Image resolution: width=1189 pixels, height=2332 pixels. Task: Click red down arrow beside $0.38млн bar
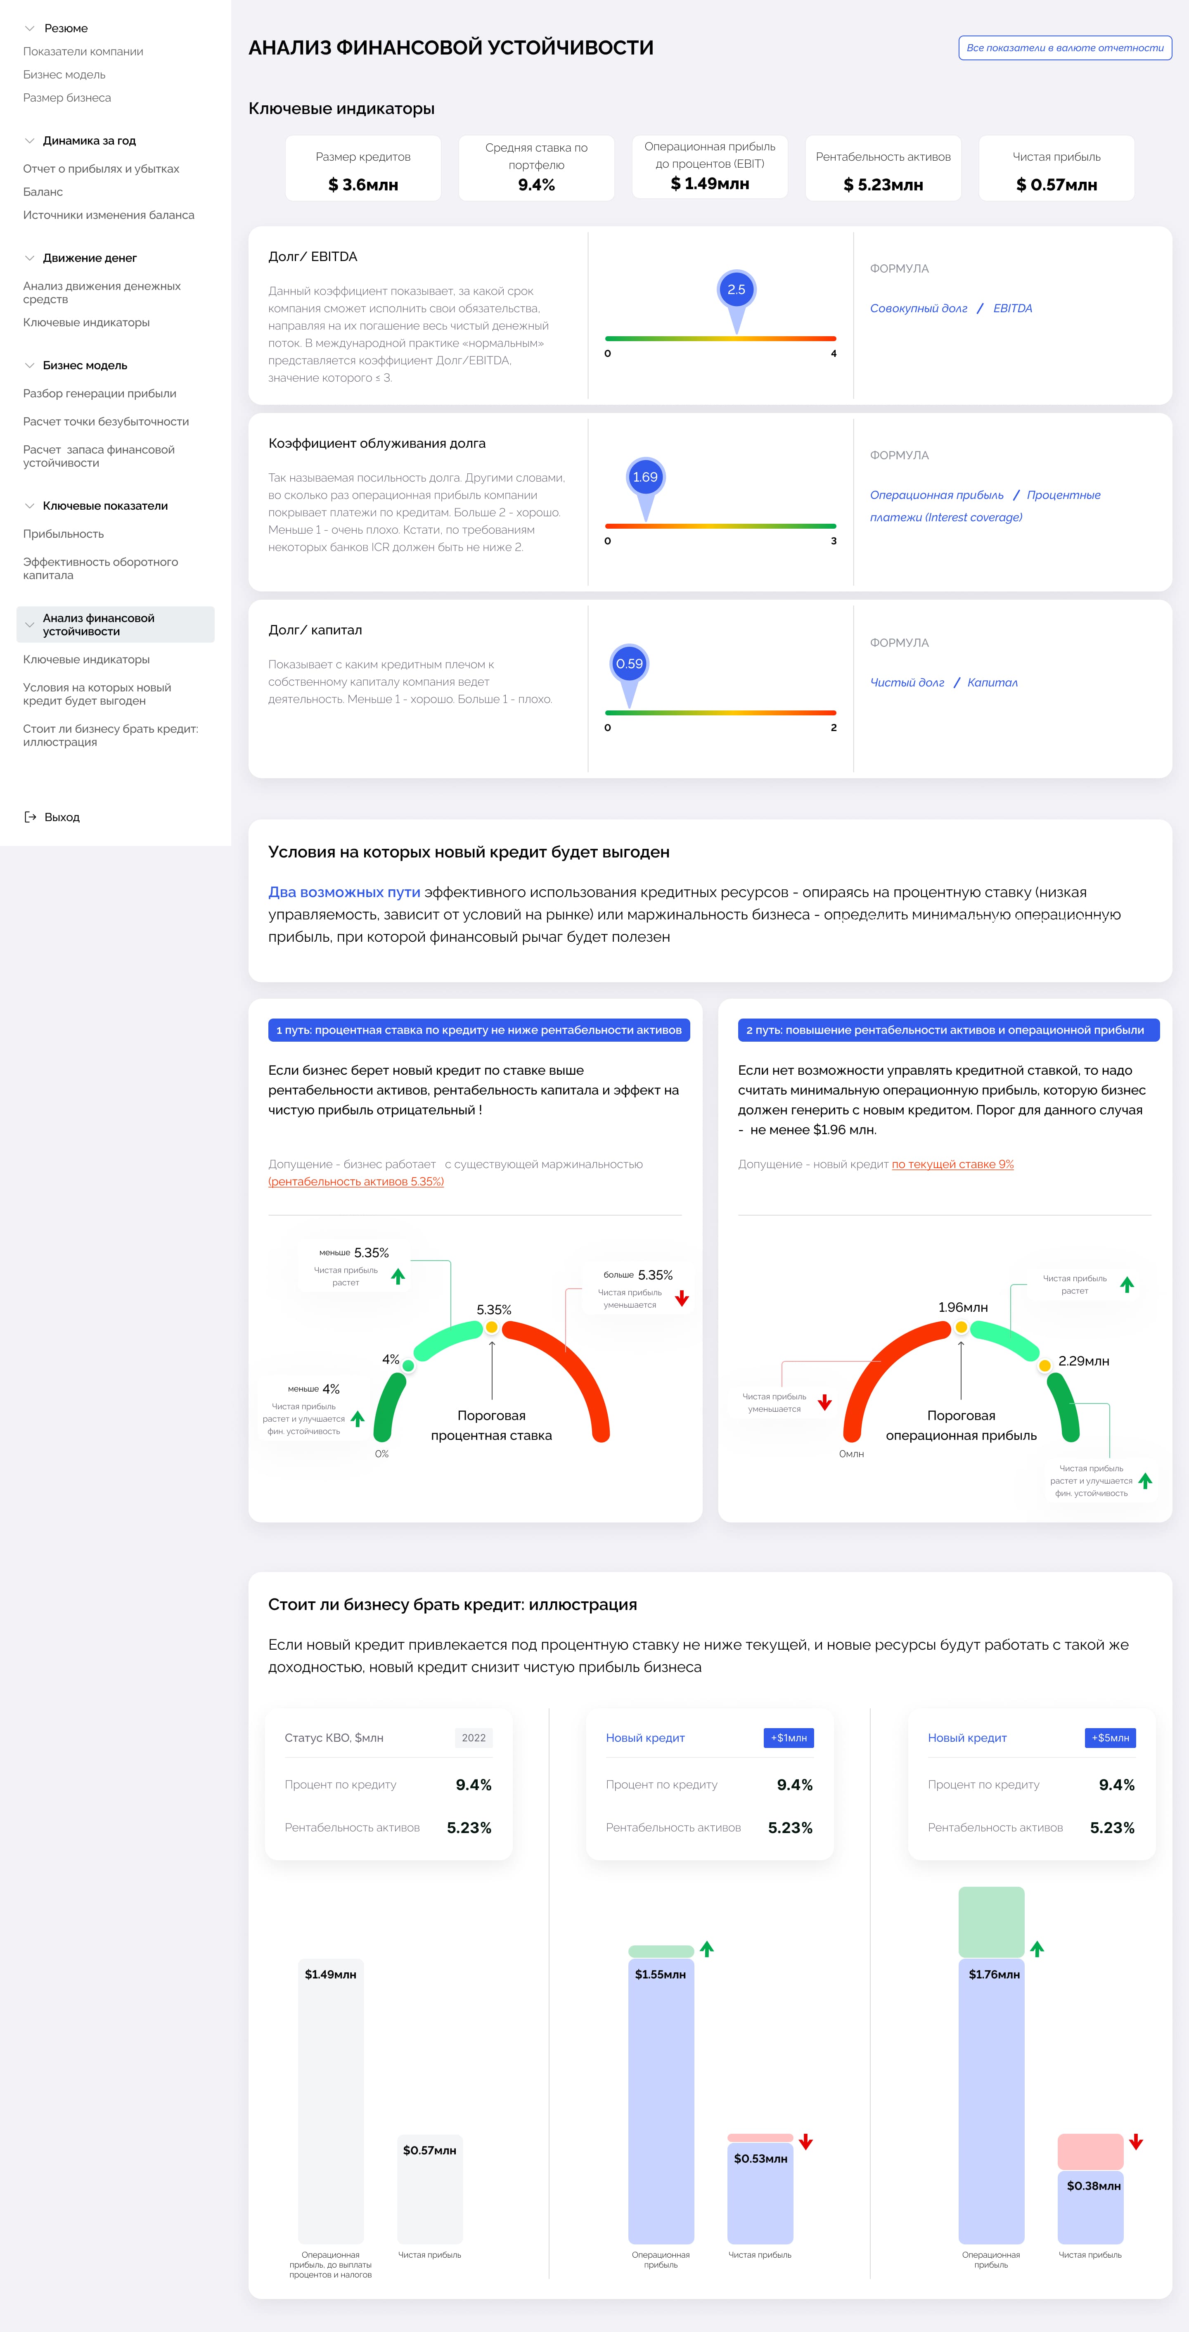click(1136, 2142)
